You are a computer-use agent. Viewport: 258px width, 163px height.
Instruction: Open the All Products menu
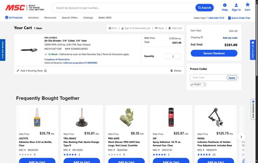(14, 18)
